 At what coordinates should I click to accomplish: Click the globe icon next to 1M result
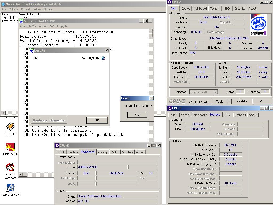point(103,58)
